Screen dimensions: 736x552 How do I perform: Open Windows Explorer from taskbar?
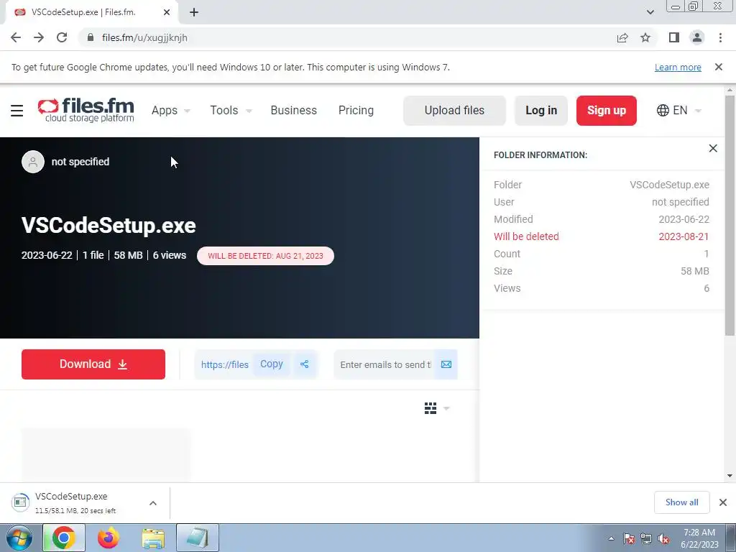click(153, 538)
